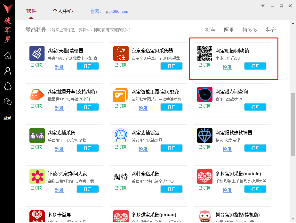Click the orange image icon for 淘宝智能主图
296x223 pixels.
121,95
